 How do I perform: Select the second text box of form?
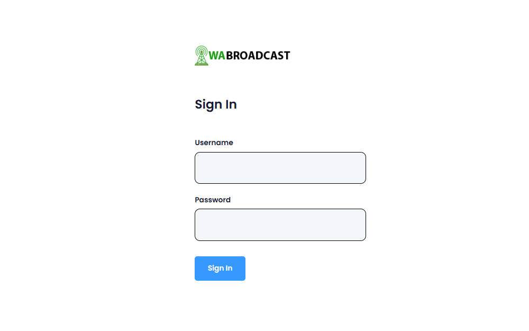[280, 225]
